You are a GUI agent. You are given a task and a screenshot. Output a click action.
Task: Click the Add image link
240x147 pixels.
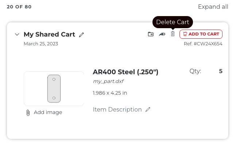pyautogui.click(x=48, y=112)
